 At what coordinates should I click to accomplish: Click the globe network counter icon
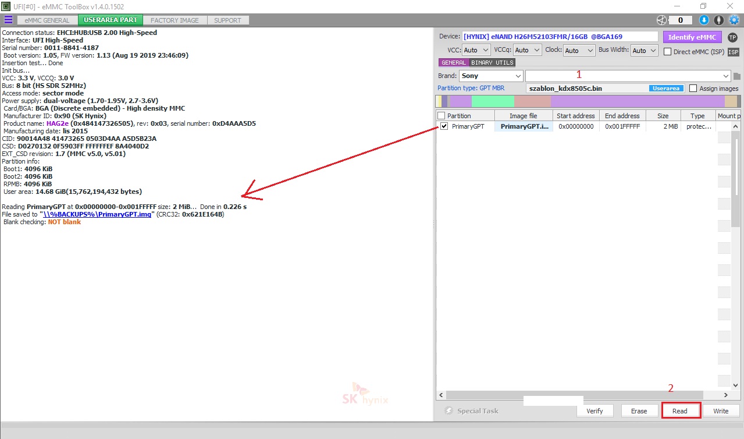(x=661, y=20)
